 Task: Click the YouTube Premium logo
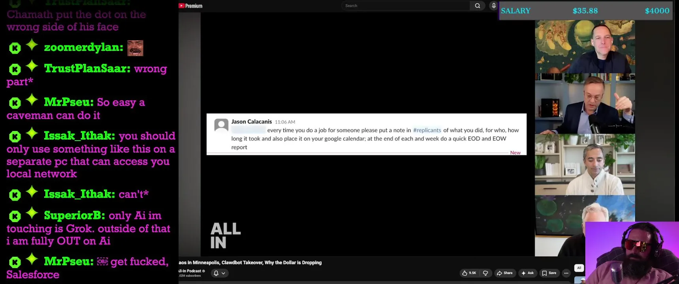190,6
